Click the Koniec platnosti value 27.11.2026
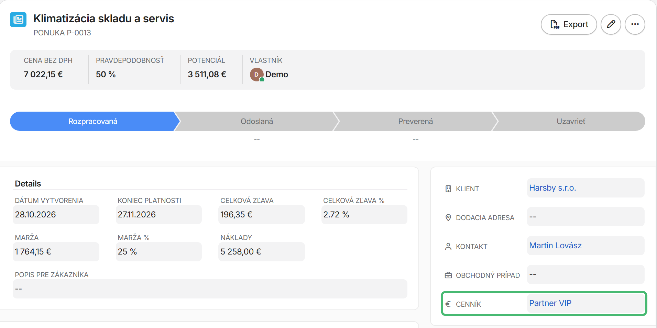 pos(136,215)
